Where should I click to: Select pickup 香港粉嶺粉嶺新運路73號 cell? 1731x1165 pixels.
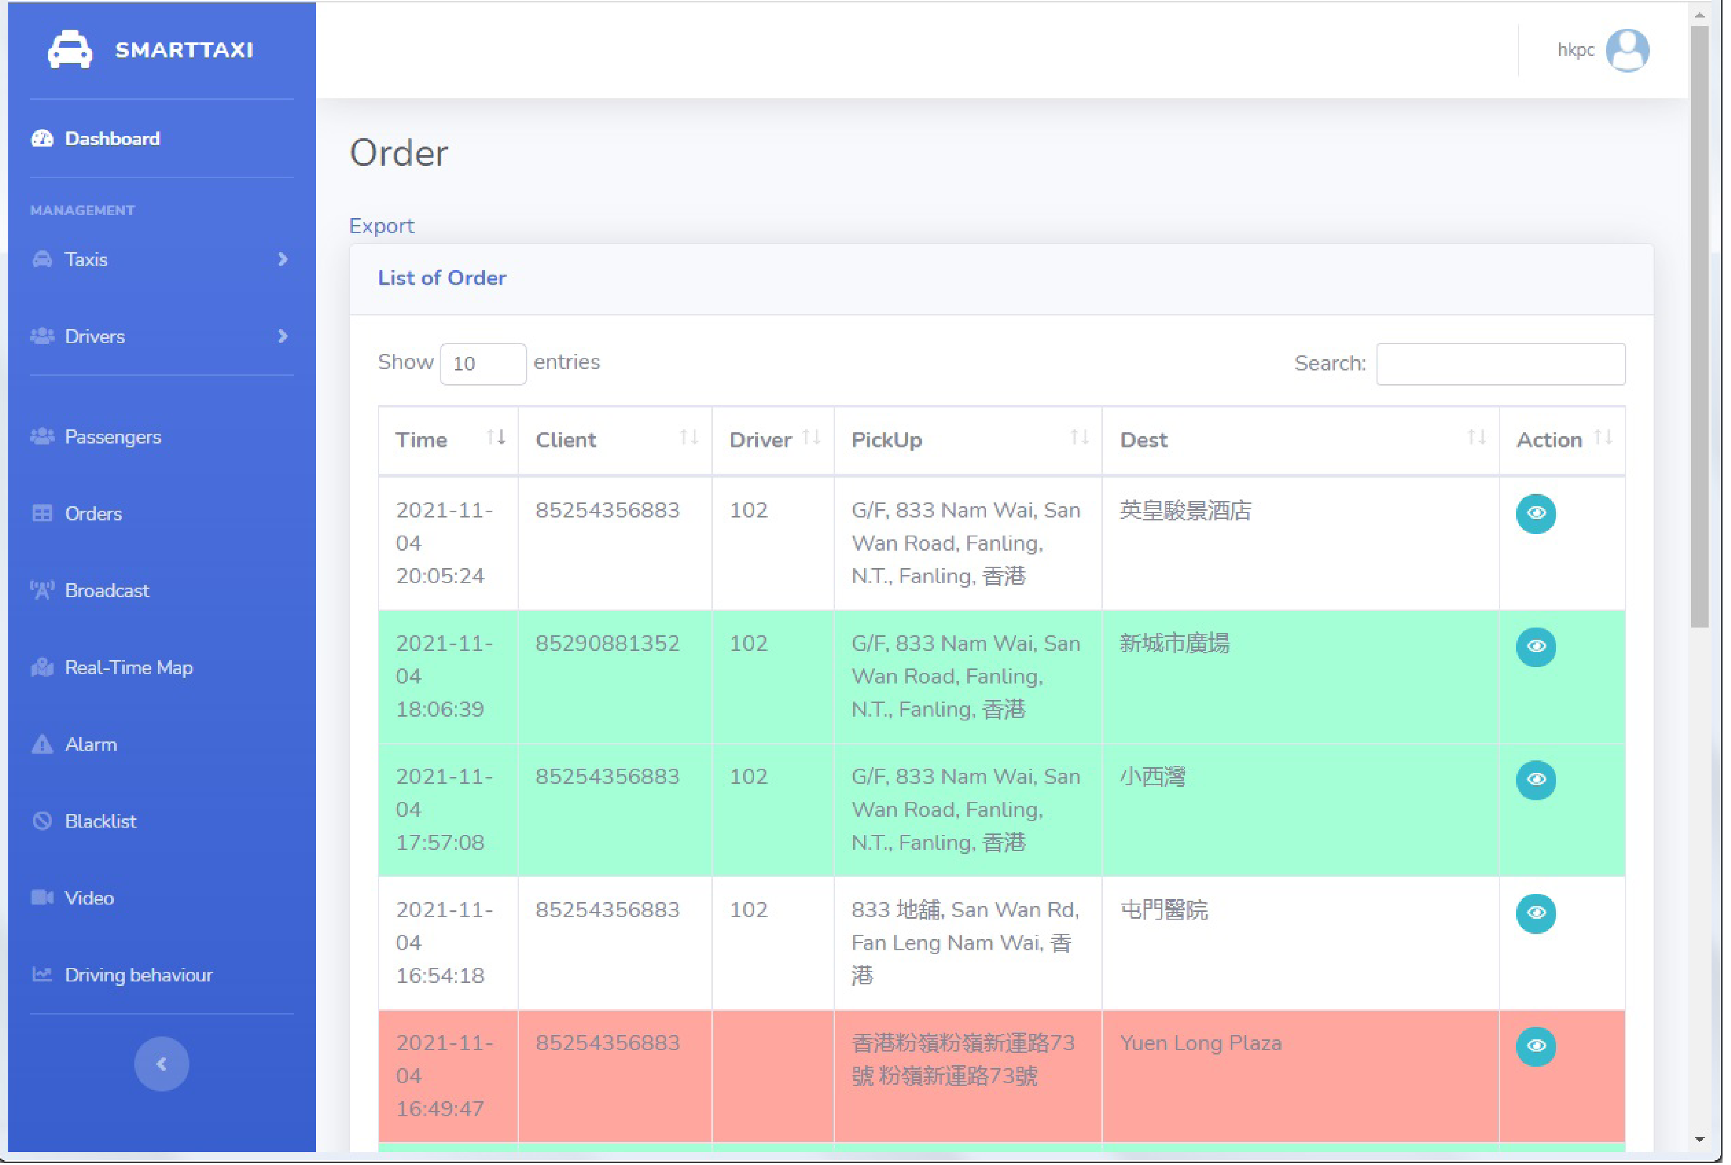(968, 1076)
